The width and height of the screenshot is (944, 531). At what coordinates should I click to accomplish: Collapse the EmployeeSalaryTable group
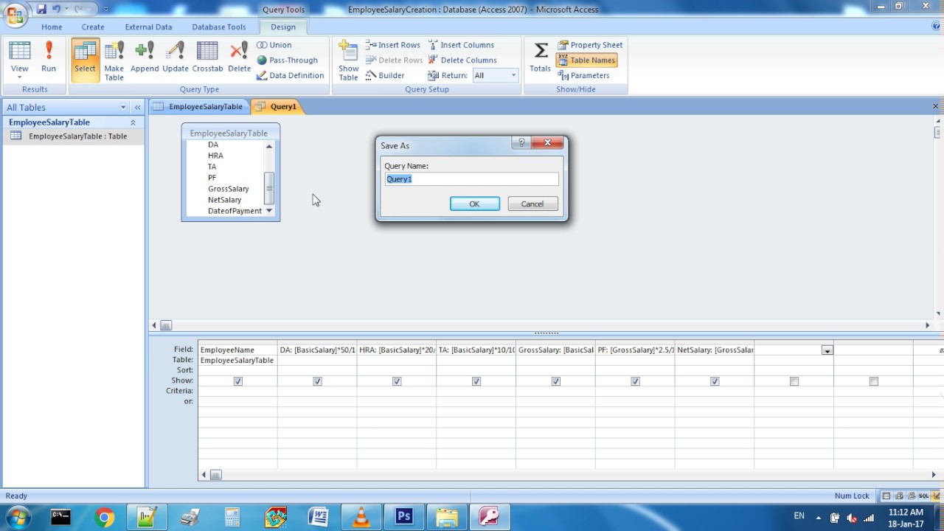(133, 122)
